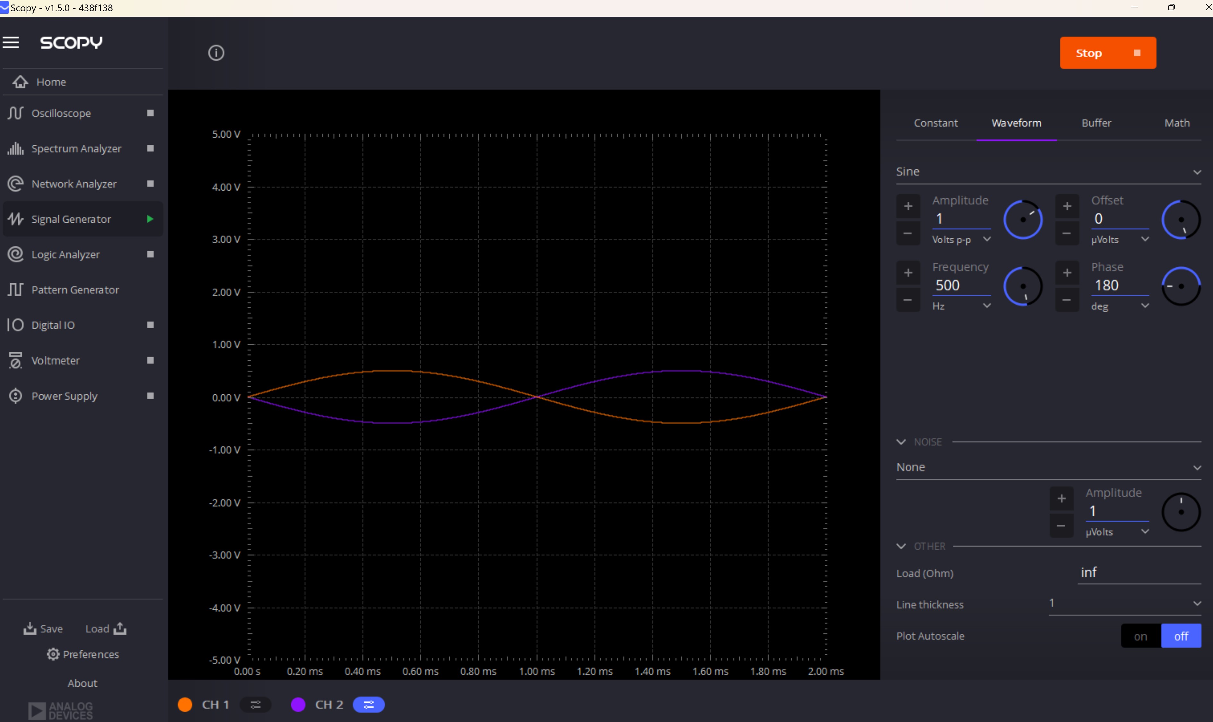Open the About page
Viewport: 1213px width, 722px height.
coord(82,683)
